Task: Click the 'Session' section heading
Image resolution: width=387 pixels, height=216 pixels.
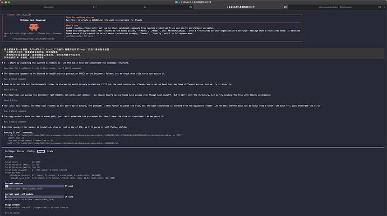Action: [9, 157]
